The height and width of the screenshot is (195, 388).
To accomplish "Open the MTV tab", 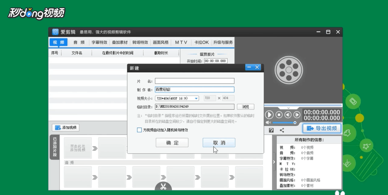I will pos(181,42).
